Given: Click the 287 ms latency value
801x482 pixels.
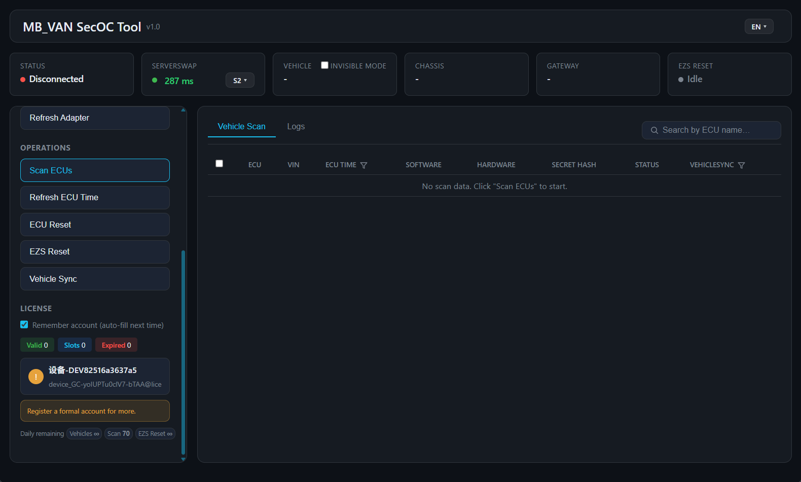Looking at the screenshot, I should pos(179,81).
